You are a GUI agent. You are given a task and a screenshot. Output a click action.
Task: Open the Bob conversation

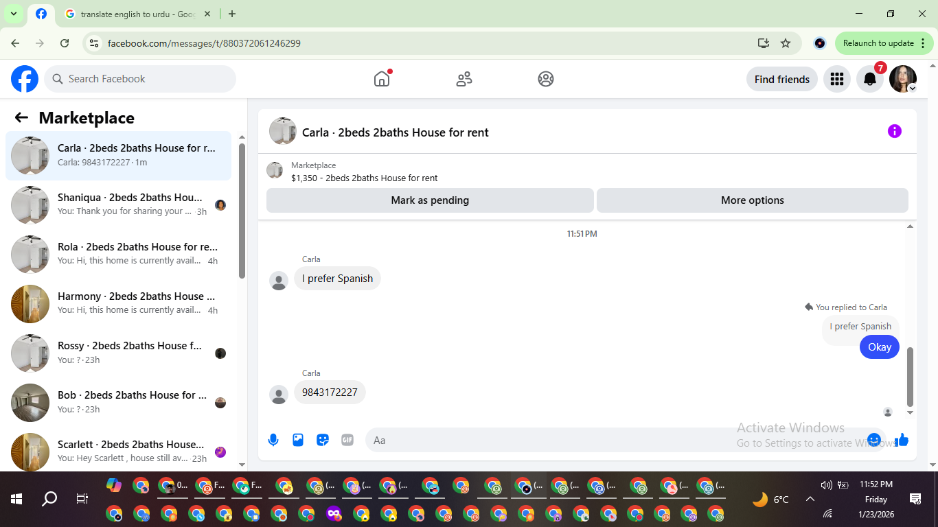(x=119, y=403)
